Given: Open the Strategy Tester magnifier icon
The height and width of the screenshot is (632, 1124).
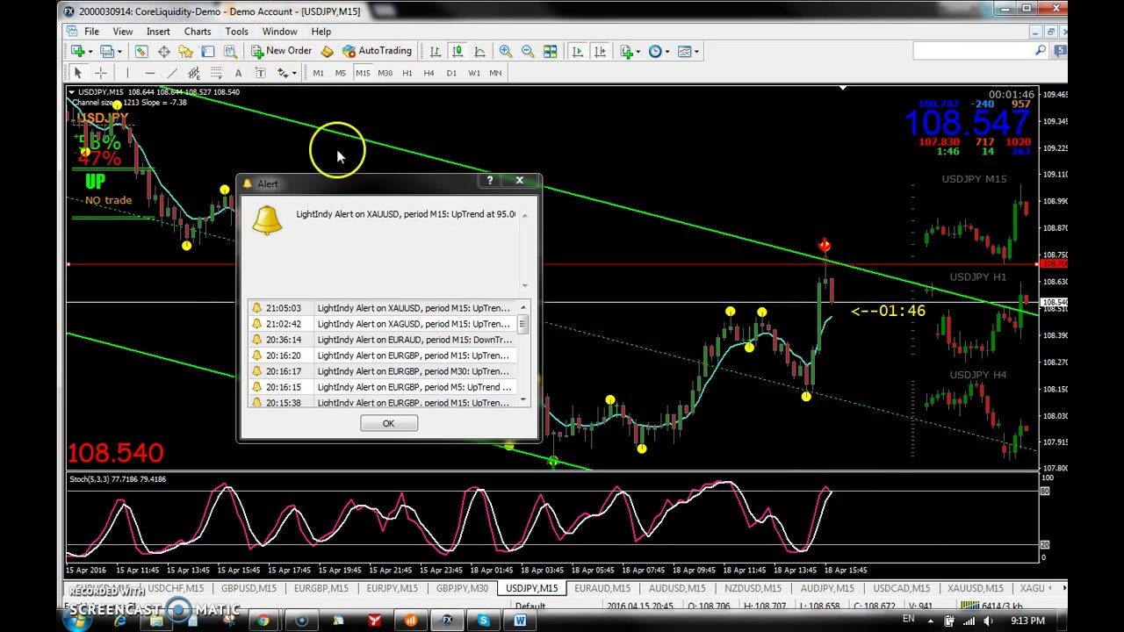Looking at the screenshot, I should (x=230, y=52).
